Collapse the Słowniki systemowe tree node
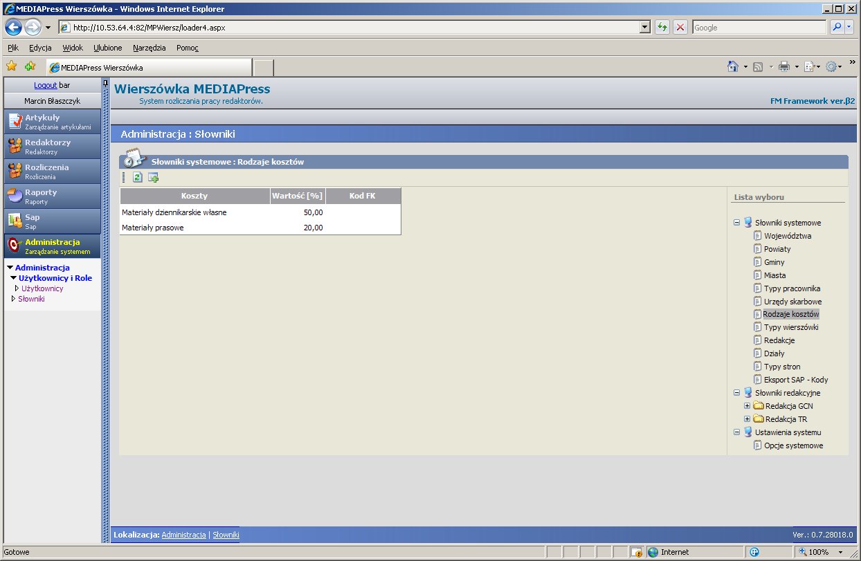Image resolution: width=861 pixels, height=561 pixels. pyautogui.click(x=736, y=223)
